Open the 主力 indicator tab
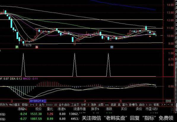This screenshot has height=122, width=177. pyautogui.click(x=42, y=105)
